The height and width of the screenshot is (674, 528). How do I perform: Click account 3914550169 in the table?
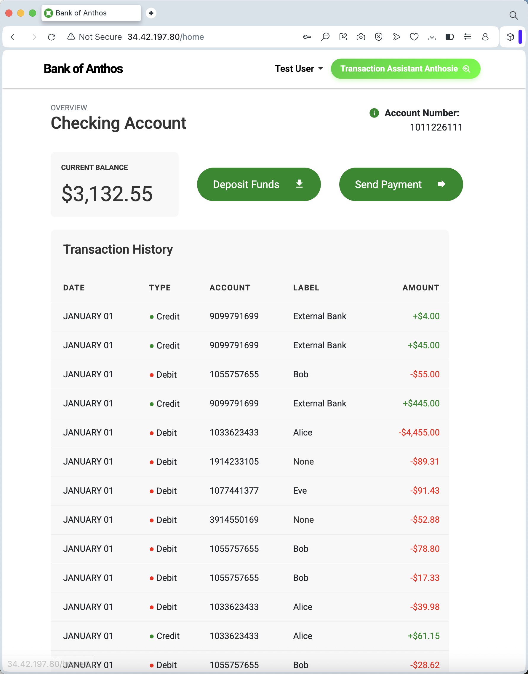[x=234, y=519]
